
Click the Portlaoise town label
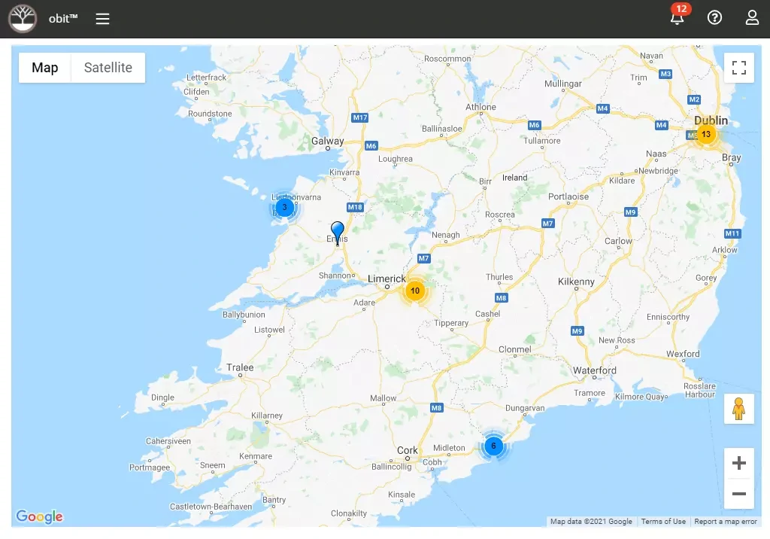tap(568, 196)
